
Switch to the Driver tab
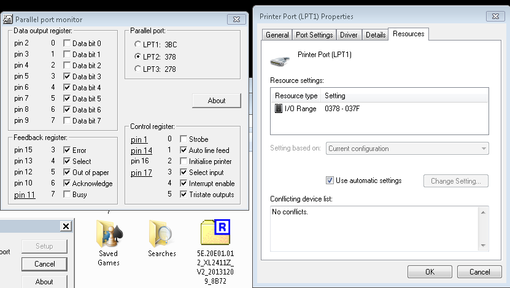pyautogui.click(x=350, y=35)
